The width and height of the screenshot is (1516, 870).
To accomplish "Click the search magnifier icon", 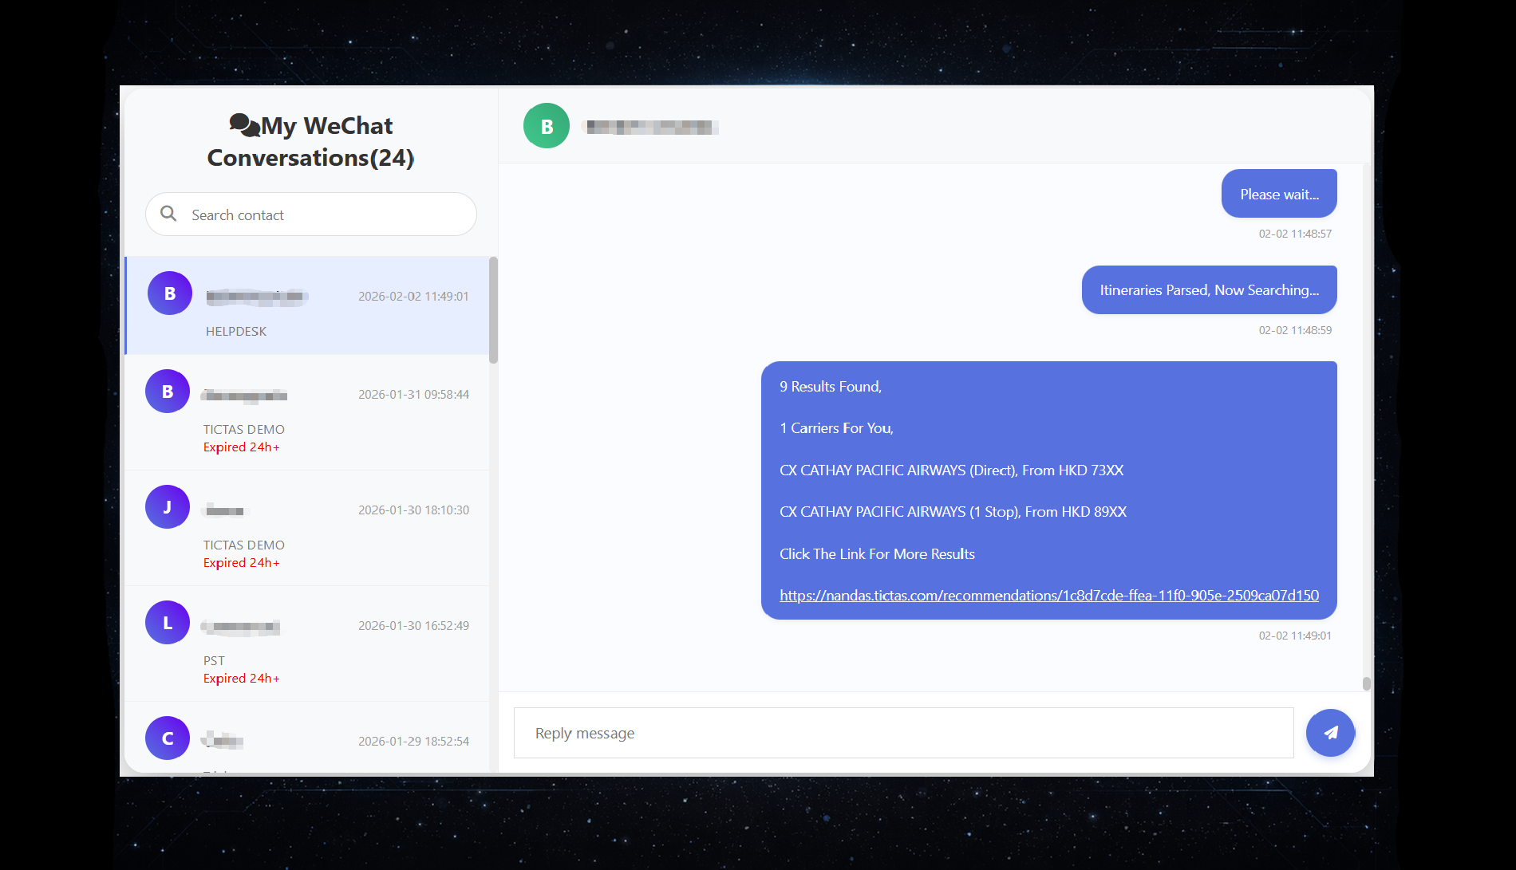I will (x=168, y=214).
